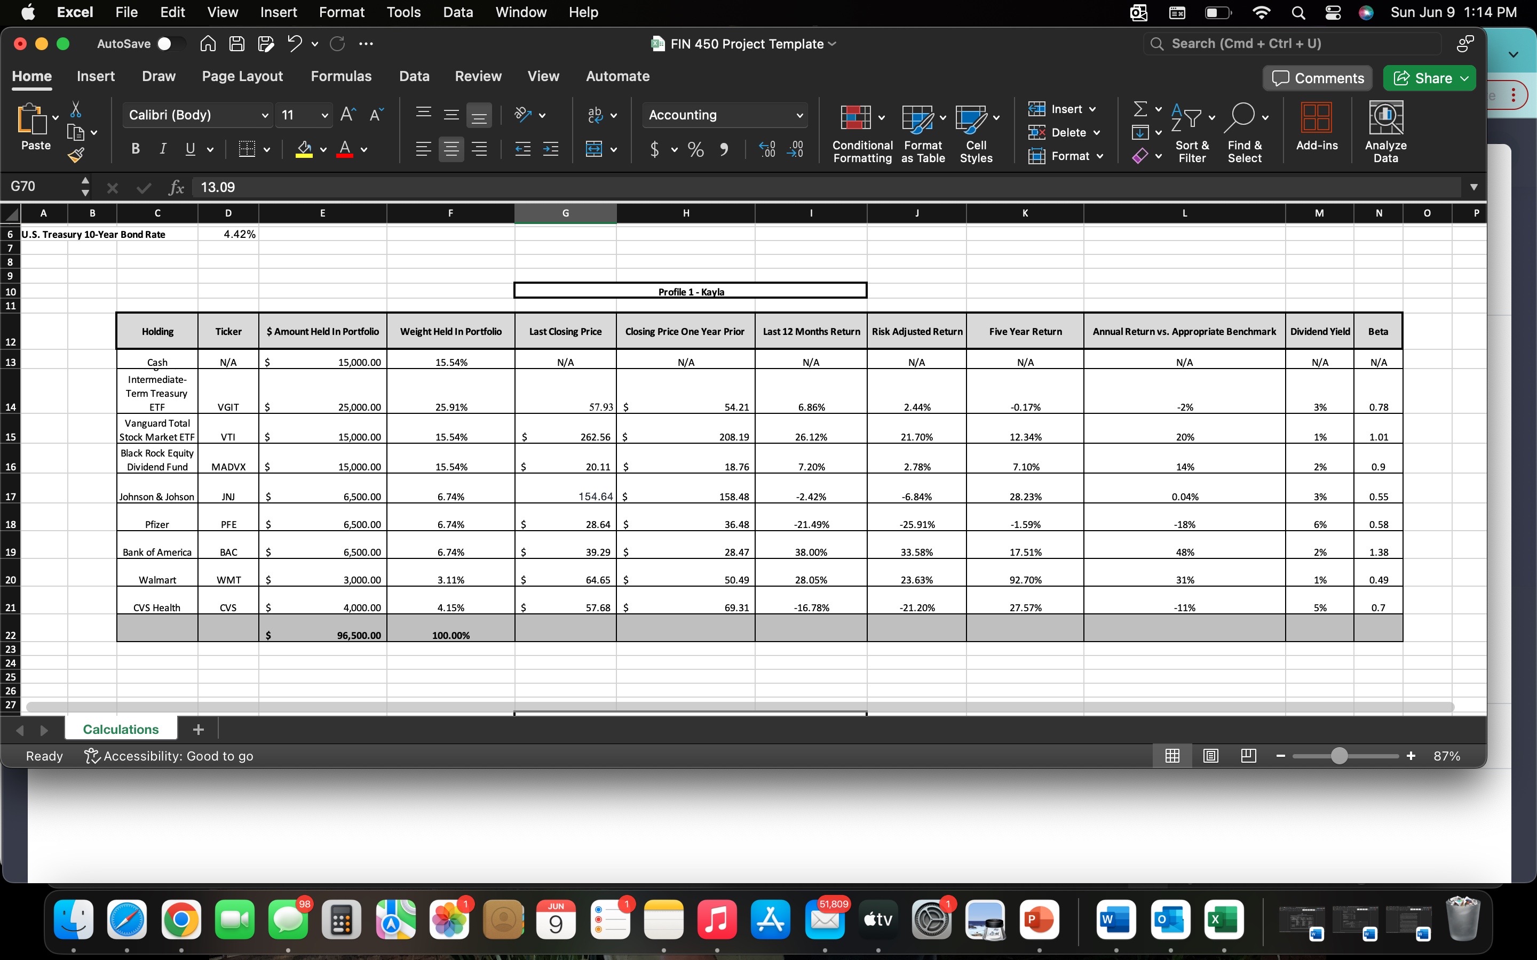The height and width of the screenshot is (960, 1537).
Task: Expand the fill color options
Action: (x=323, y=149)
